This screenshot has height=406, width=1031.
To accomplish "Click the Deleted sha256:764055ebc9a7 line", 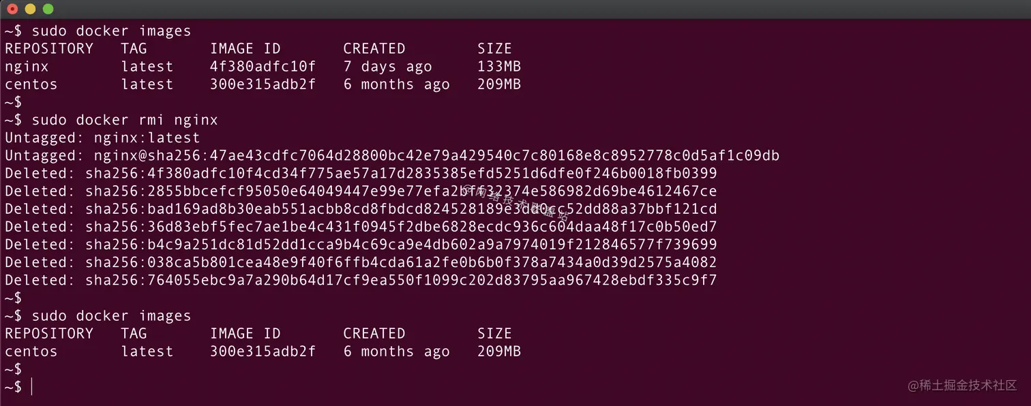I will (x=361, y=280).
